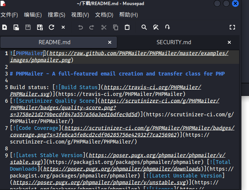
Task: Open the 搜索(S) menu
Action: click(x=56, y=15)
